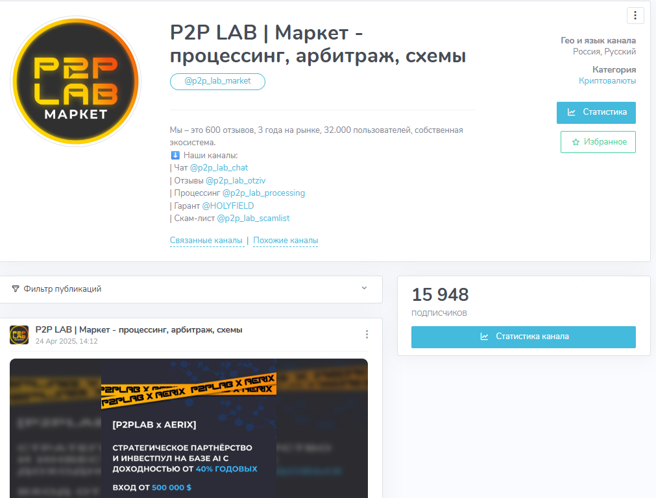
Task: Show the Похожие каналы list
Action: pyautogui.click(x=285, y=241)
